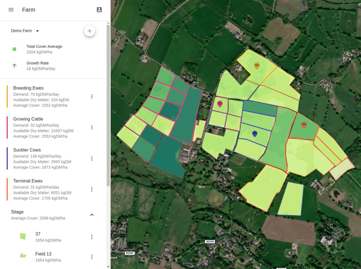The image size is (361, 269).
Task: Open the hamburger navigation menu
Action: click(x=11, y=10)
